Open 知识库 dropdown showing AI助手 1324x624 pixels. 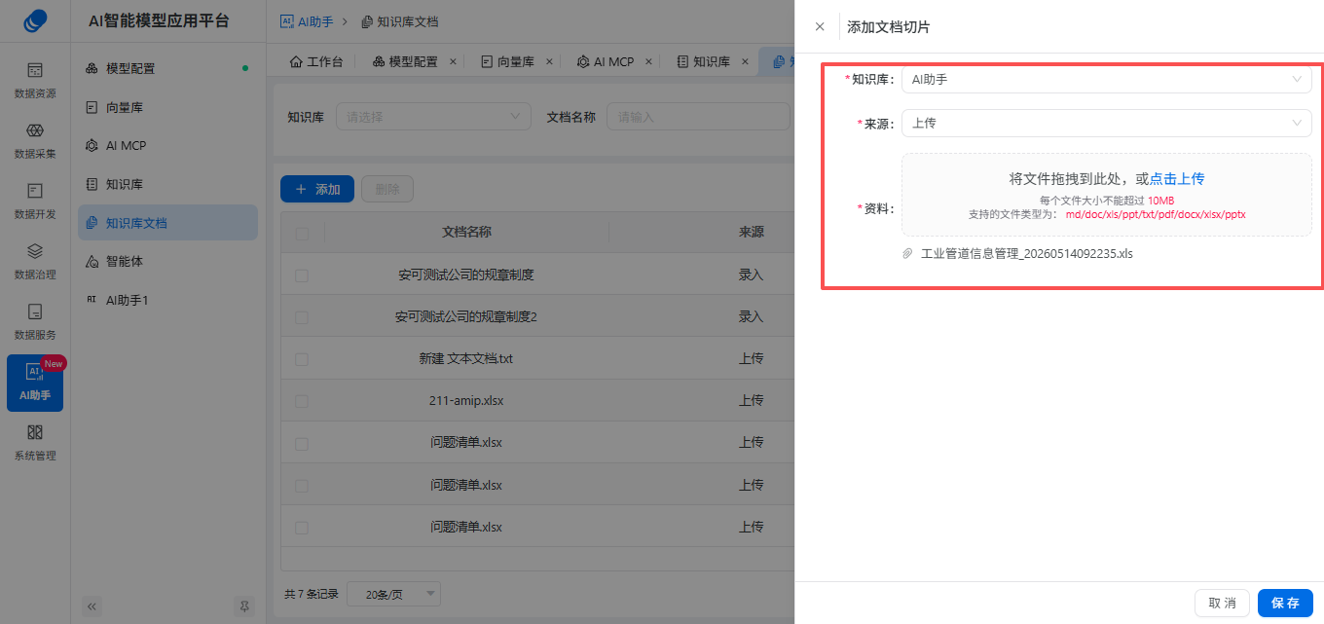(x=1107, y=80)
